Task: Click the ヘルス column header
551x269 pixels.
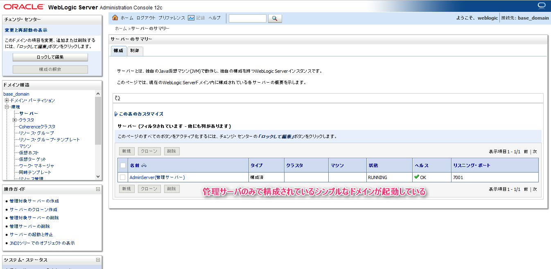Action: pyautogui.click(x=422, y=166)
